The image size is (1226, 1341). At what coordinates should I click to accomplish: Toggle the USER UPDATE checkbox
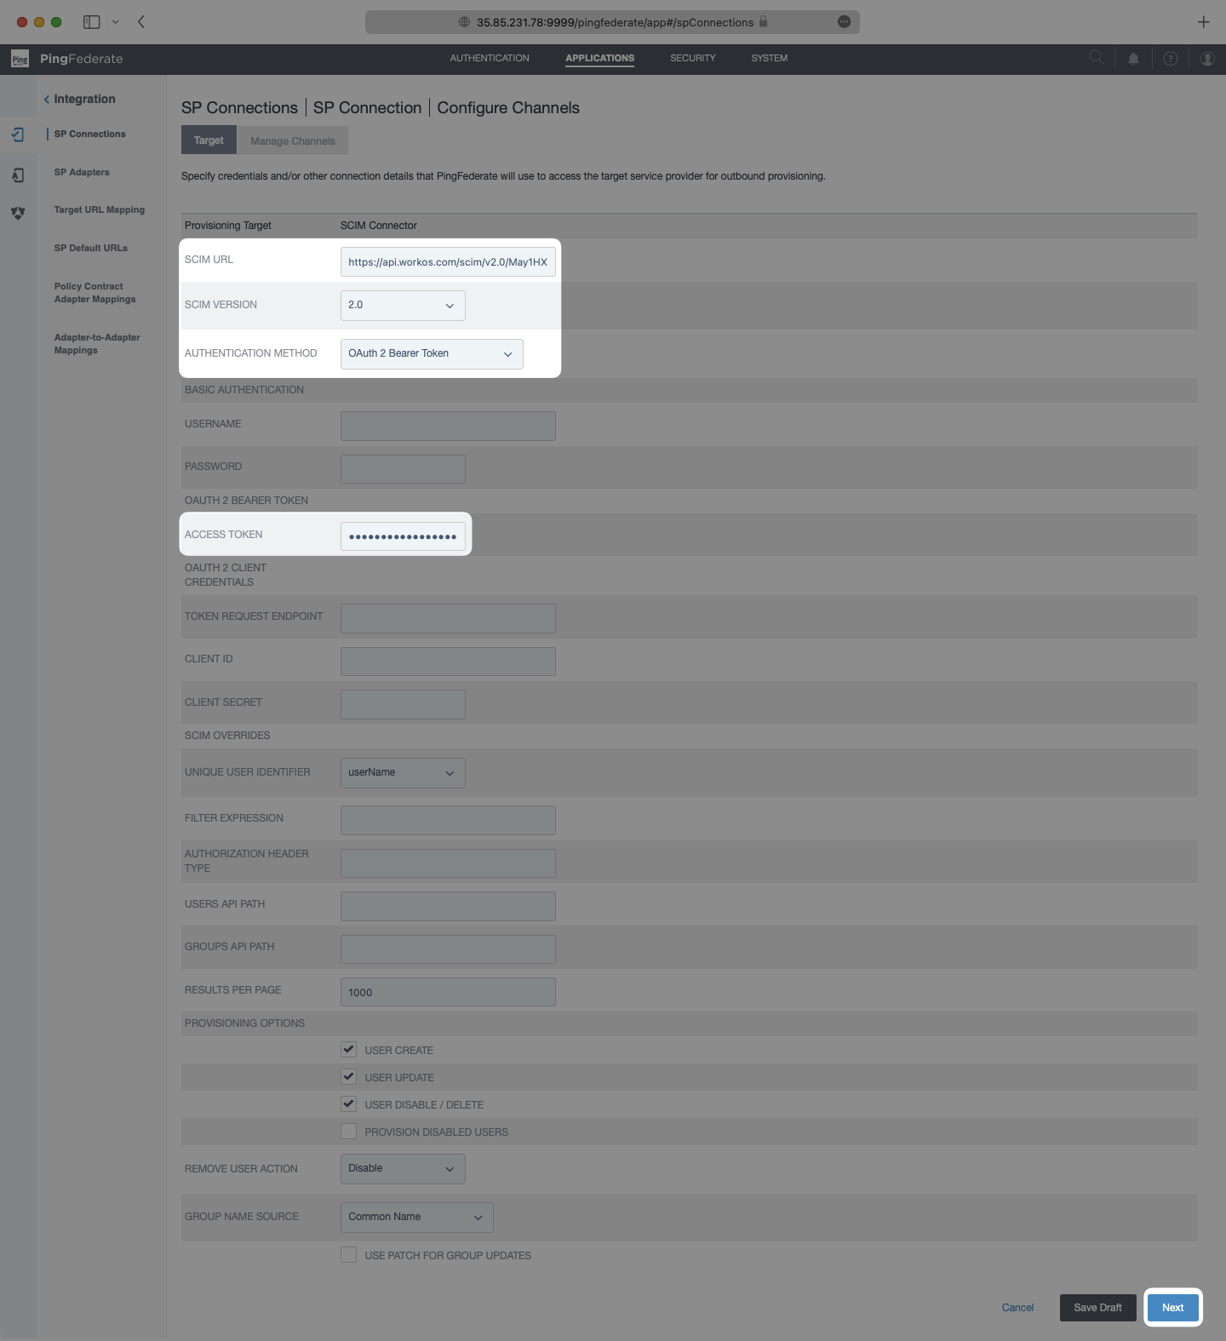pyautogui.click(x=348, y=1076)
